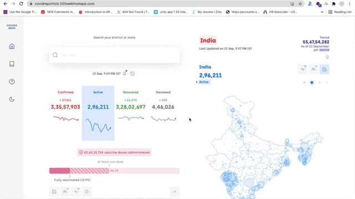Open the browser profile avatar

click(x=342, y=4)
